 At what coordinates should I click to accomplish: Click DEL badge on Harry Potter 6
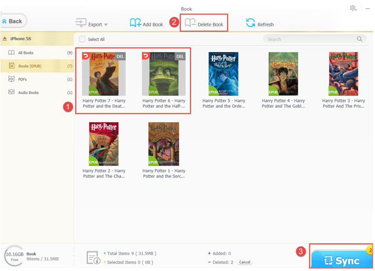tap(180, 56)
